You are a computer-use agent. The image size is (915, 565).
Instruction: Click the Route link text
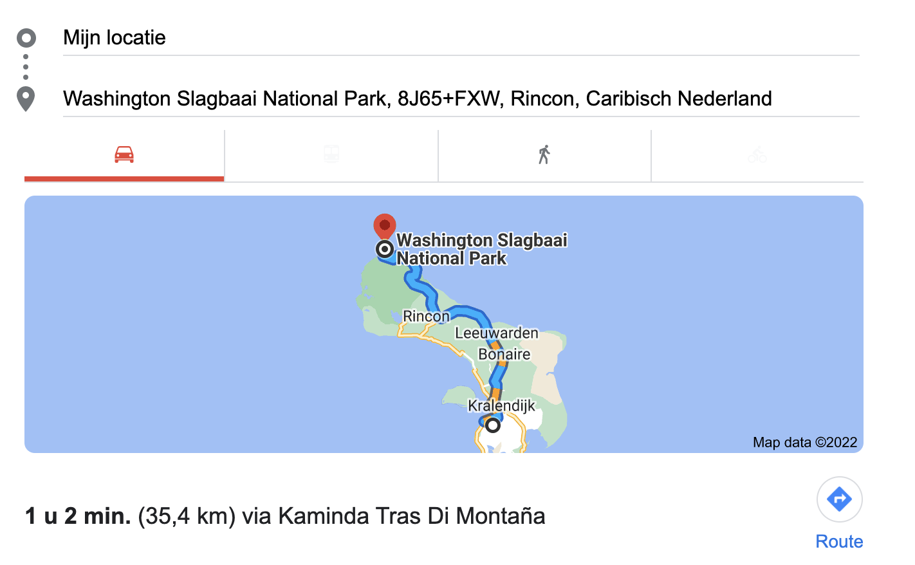[x=839, y=542]
